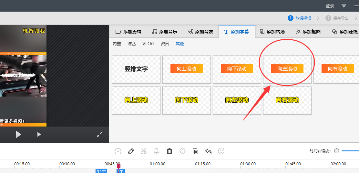The image size is (359, 173).
Task: Click the 00:30.00 mark on the timeline ruler
Action: [x=67, y=164]
